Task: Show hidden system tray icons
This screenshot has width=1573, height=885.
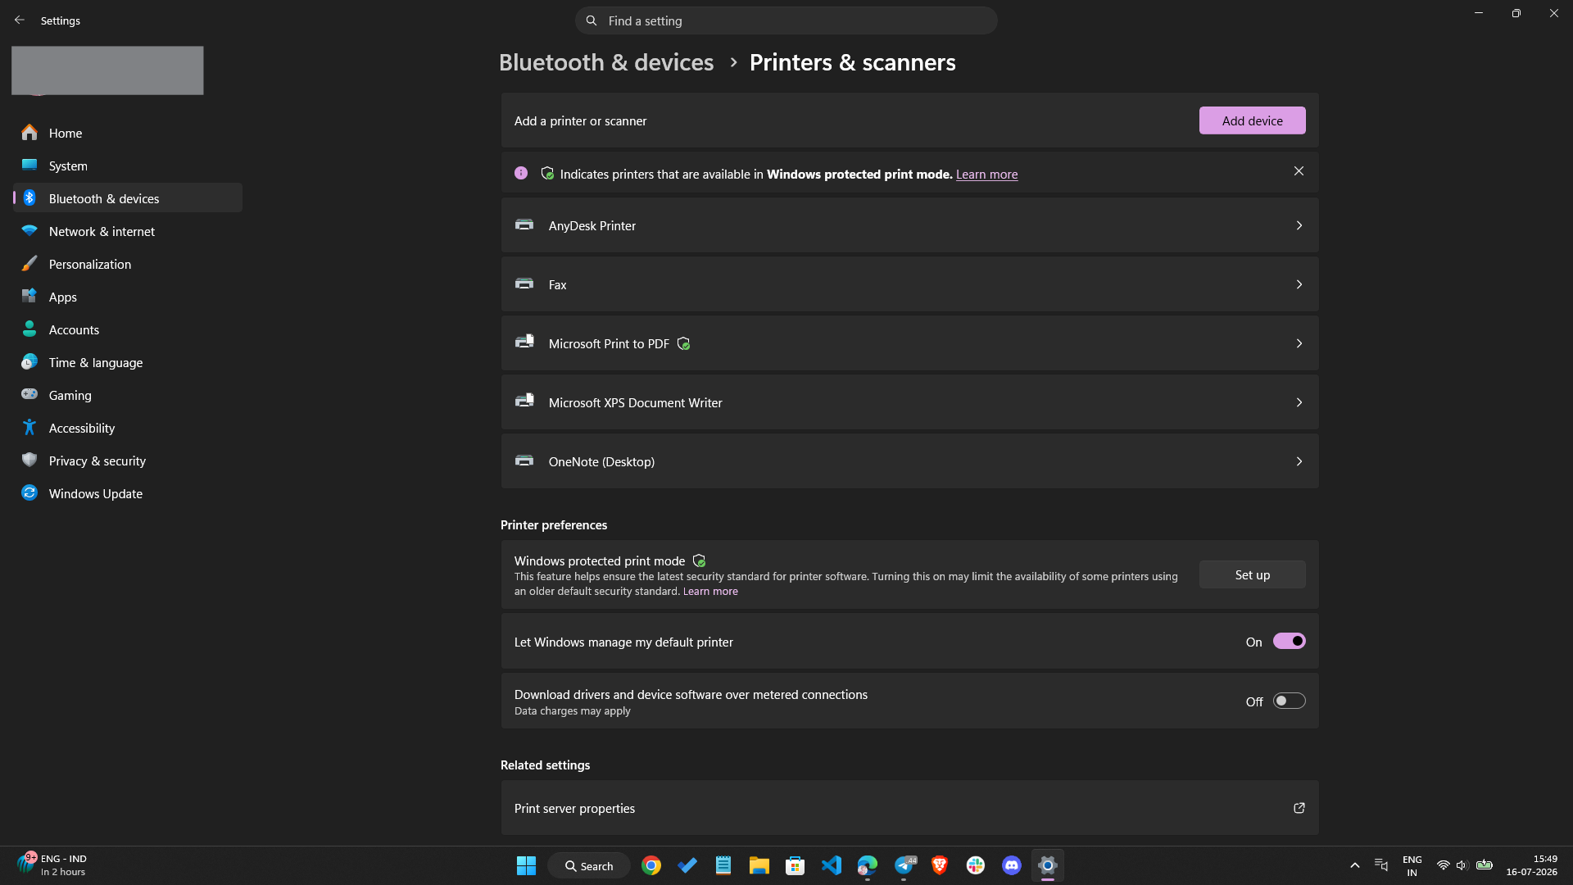Action: pos(1355,865)
